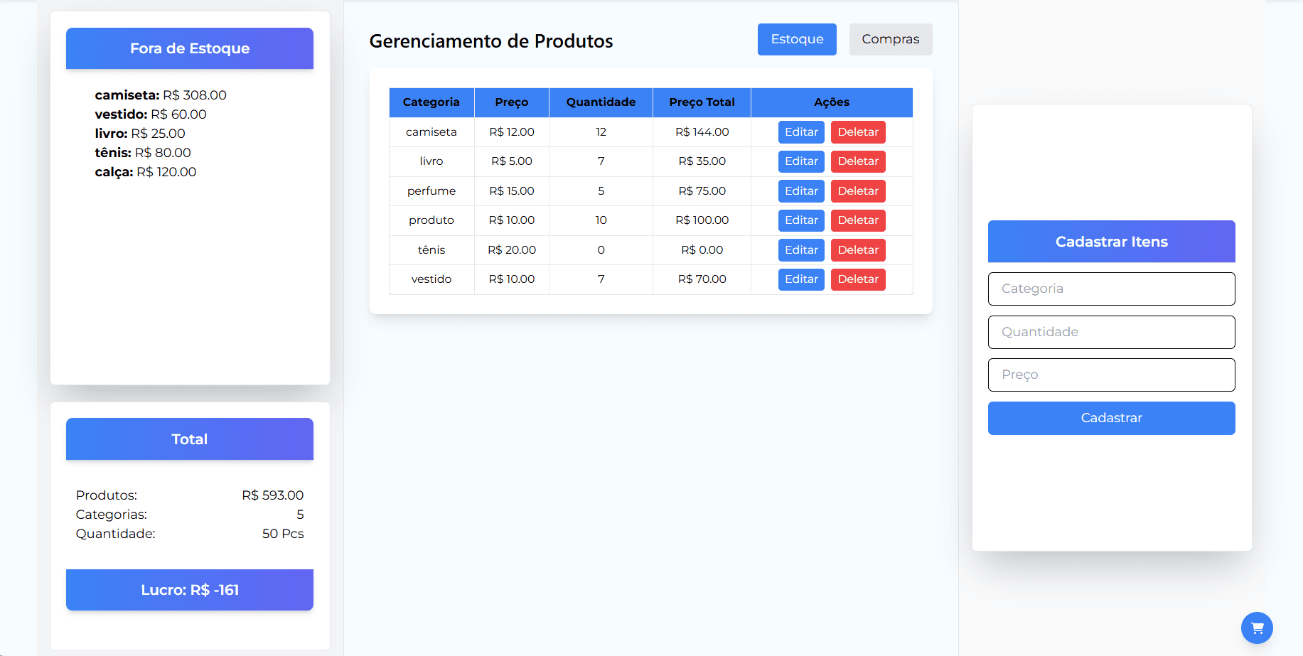Edit the vestido product row

click(x=800, y=279)
